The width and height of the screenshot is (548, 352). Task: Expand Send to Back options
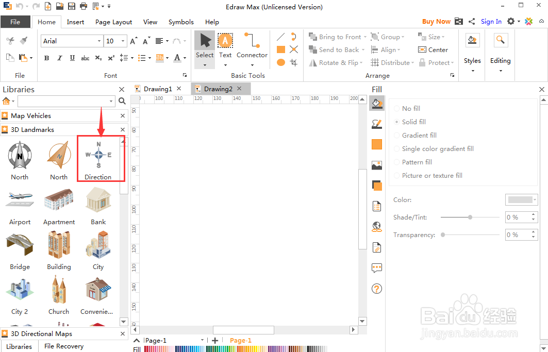pyautogui.click(x=363, y=50)
